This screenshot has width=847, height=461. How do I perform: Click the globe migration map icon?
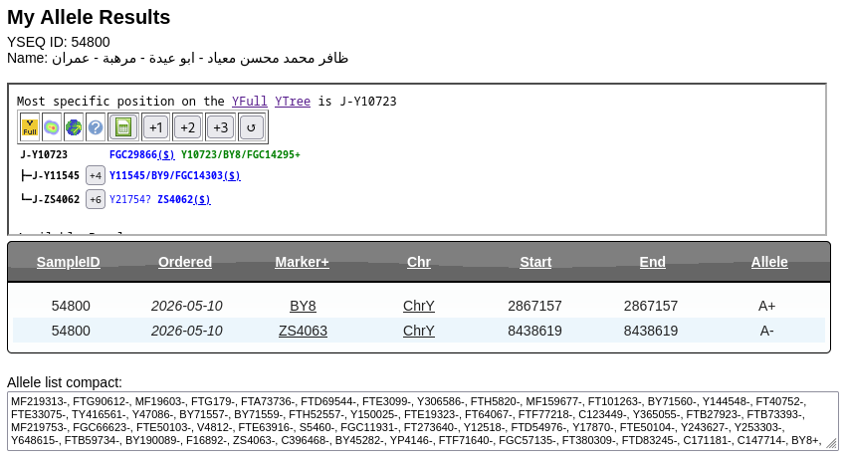pyautogui.click(x=74, y=127)
